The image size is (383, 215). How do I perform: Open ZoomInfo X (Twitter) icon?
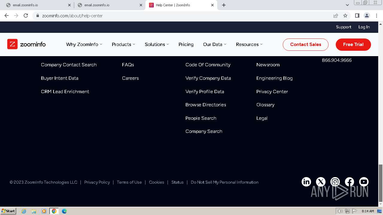point(320,182)
